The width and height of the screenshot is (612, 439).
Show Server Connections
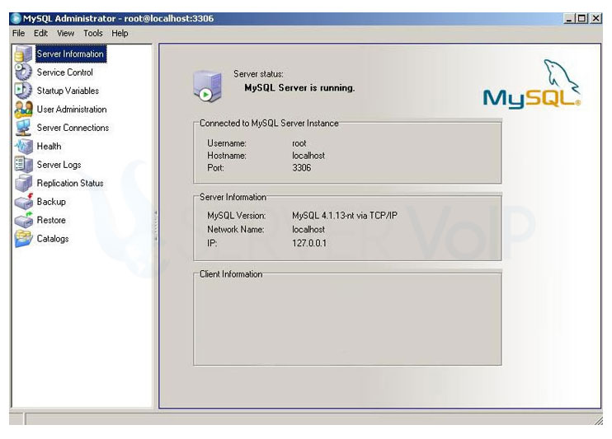pos(73,128)
